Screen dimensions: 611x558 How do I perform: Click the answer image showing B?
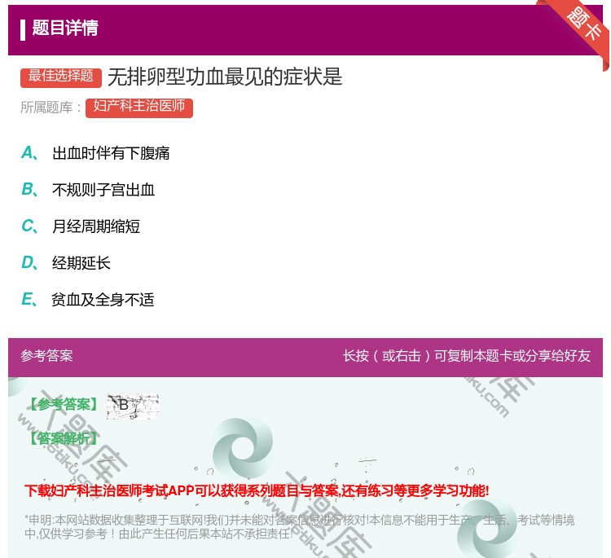(133, 406)
